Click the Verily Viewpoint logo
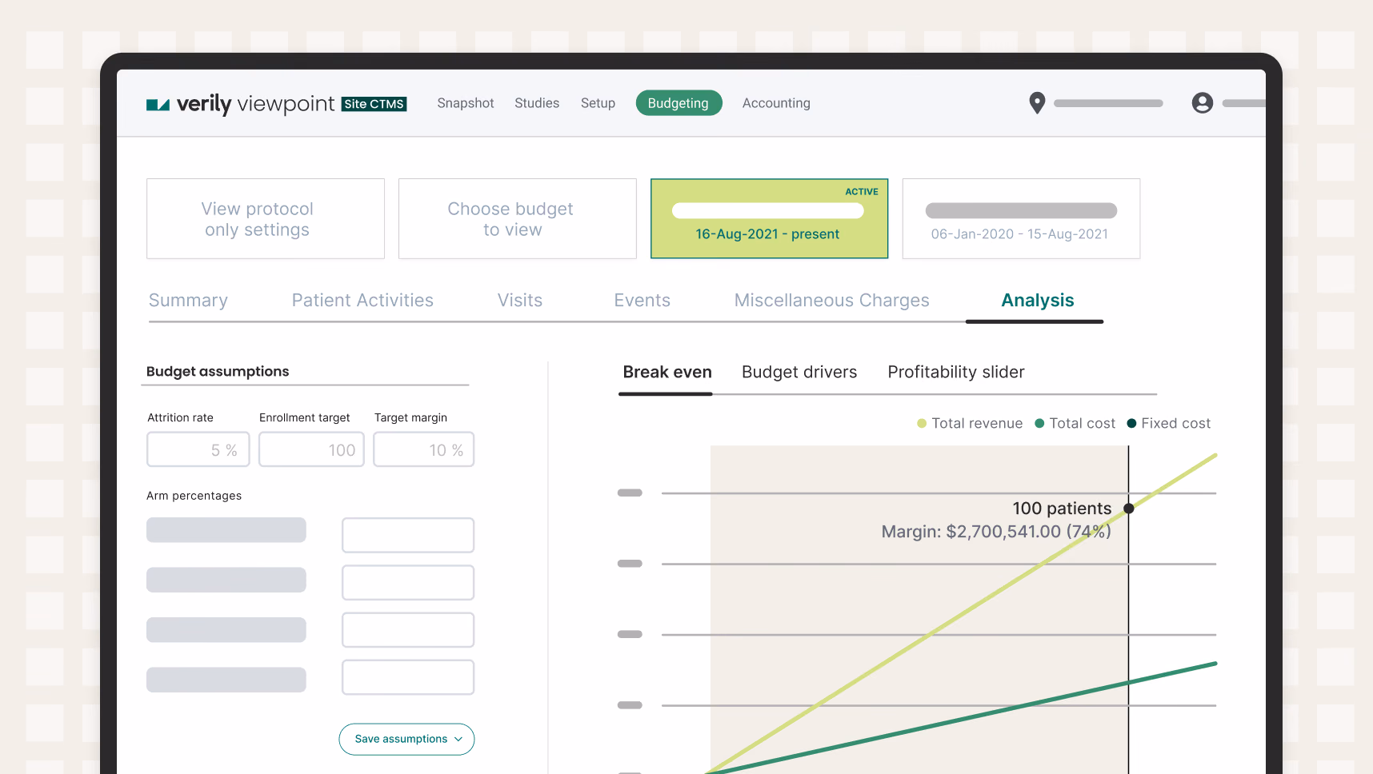Image resolution: width=1373 pixels, height=774 pixels. coord(240,104)
